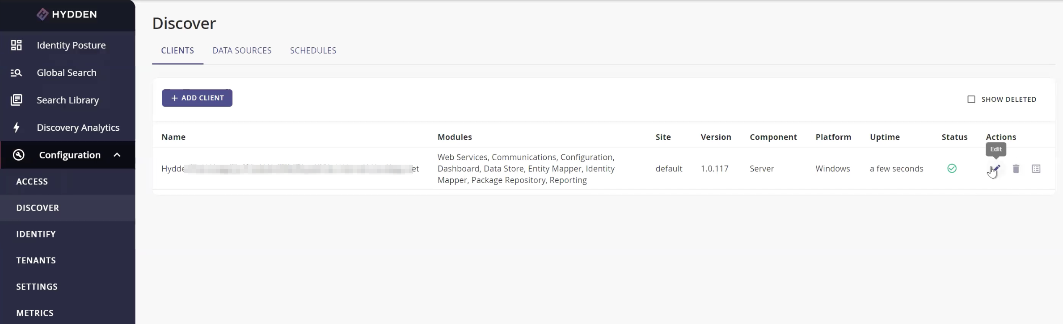Open Global Search via its magnifier icon

click(17, 72)
